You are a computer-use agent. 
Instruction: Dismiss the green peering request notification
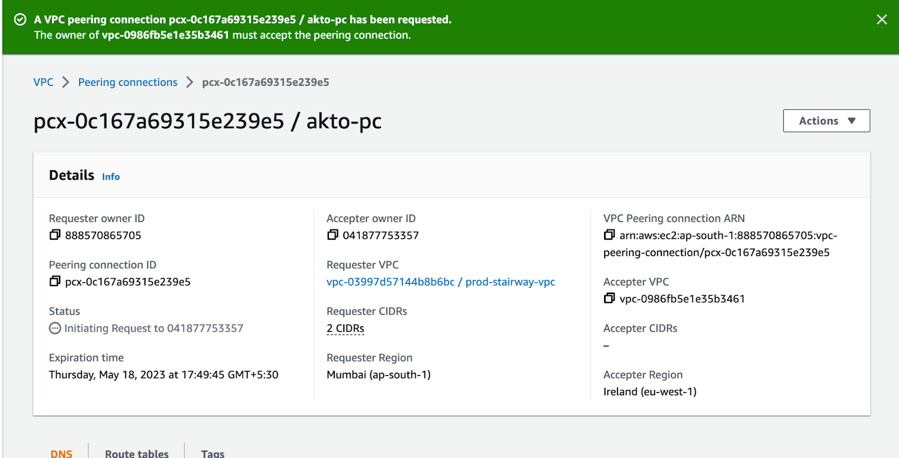882,20
